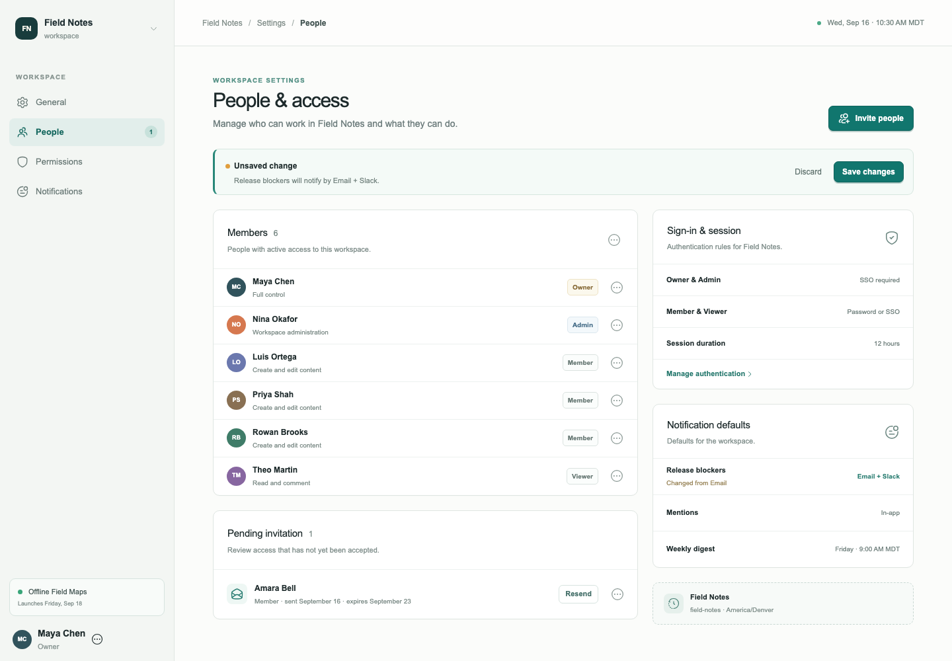Open the account menu beside Maya Chen, Owner
The image size is (952, 661).
[97, 639]
